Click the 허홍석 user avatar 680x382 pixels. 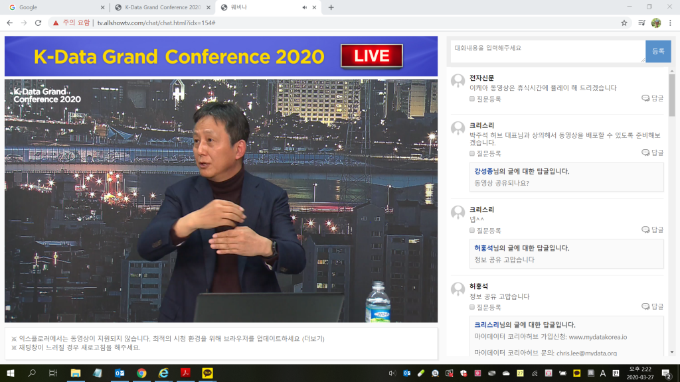click(x=458, y=289)
